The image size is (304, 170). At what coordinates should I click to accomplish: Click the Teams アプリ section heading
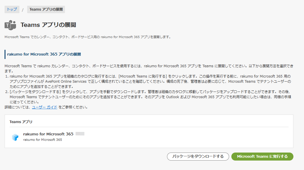tap(21, 122)
